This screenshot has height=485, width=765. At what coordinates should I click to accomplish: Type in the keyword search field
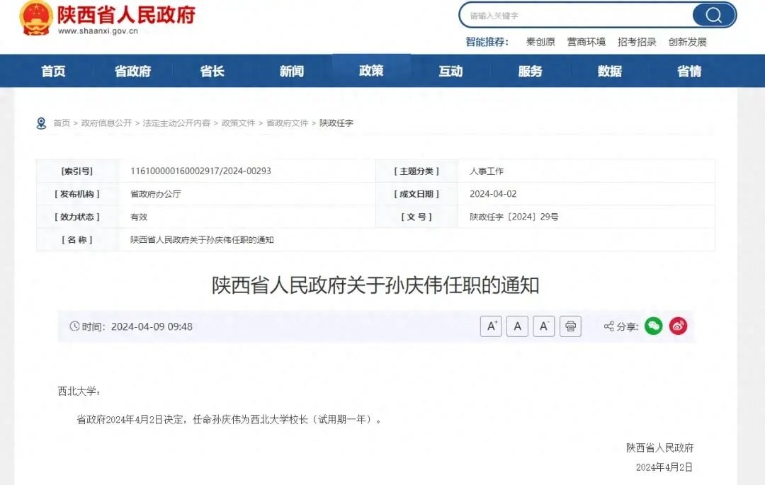tap(574, 15)
